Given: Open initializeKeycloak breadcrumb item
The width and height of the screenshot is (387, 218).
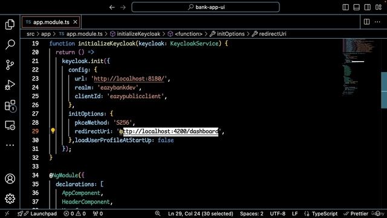Looking at the screenshot, I should tap(135, 34).
